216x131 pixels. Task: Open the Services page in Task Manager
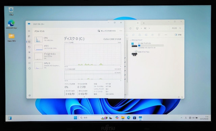[29, 68]
